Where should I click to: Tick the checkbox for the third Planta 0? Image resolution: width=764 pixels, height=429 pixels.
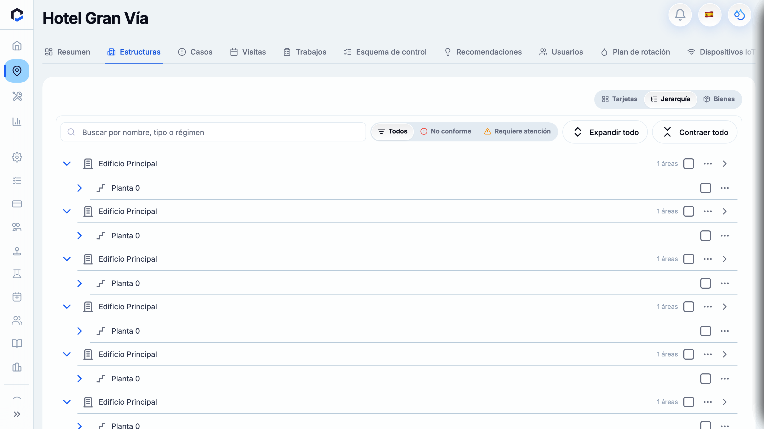pyautogui.click(x=705, y=283)
